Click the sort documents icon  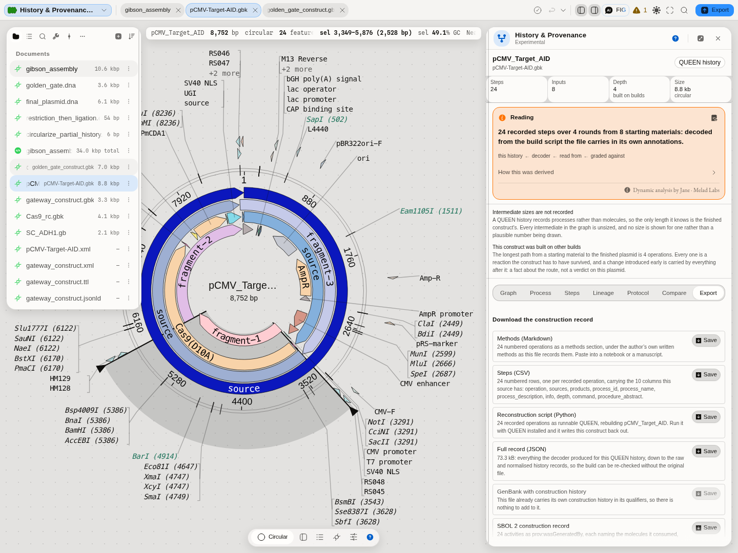pos(132,36)
